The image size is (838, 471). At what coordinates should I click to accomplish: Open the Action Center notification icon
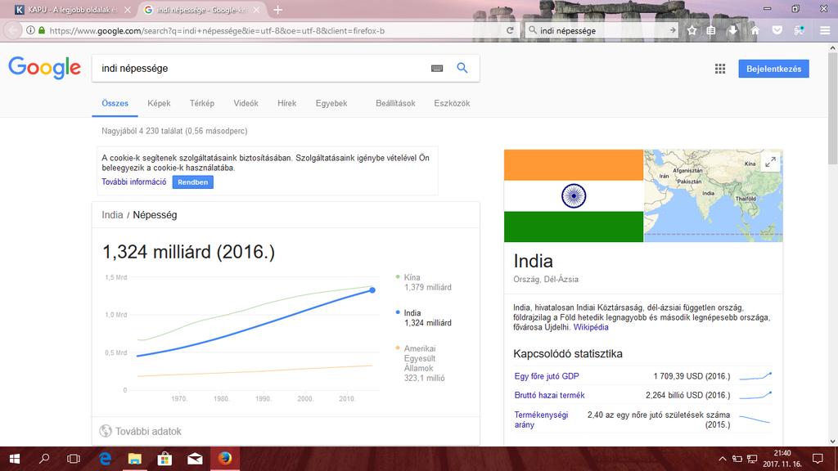tap(818, 459)
